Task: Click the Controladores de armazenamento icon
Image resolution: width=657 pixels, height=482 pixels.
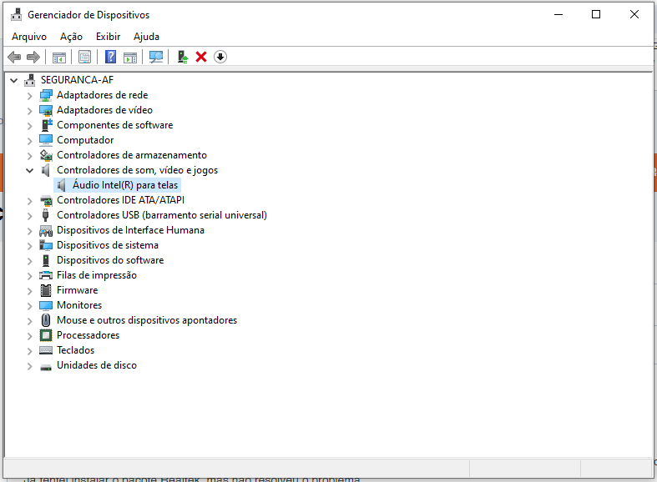Action: 46,155
